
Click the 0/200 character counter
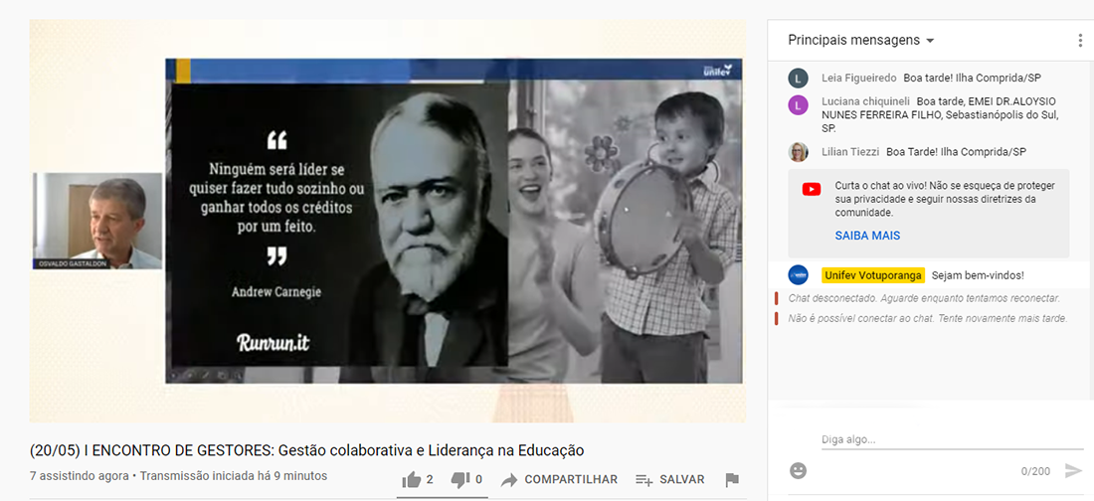[1035, 472]
